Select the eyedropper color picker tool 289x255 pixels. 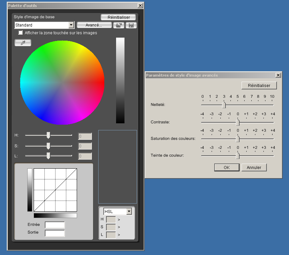[23, 43]
